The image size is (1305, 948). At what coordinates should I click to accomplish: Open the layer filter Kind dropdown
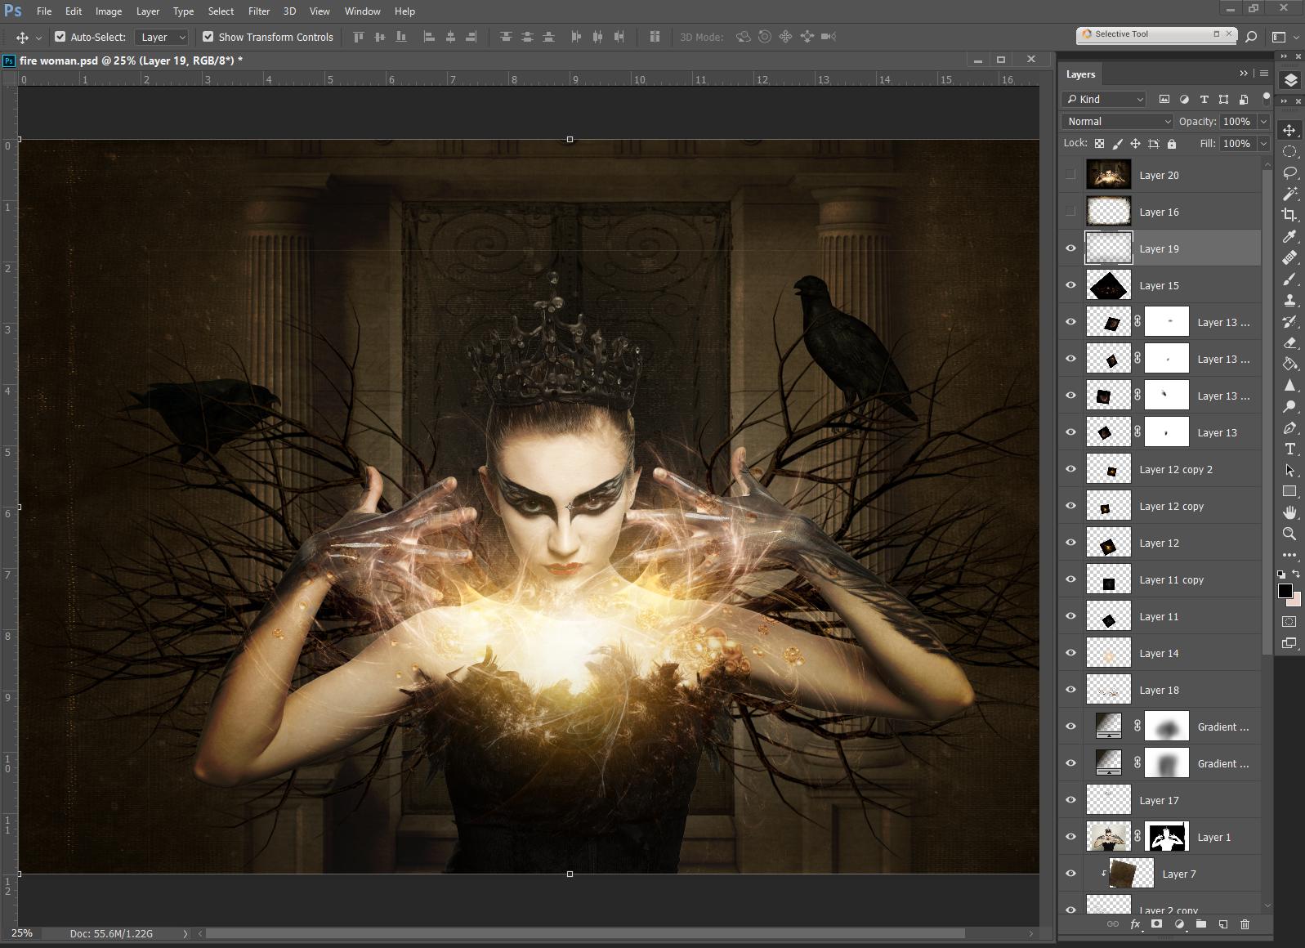pos(1105,99)
